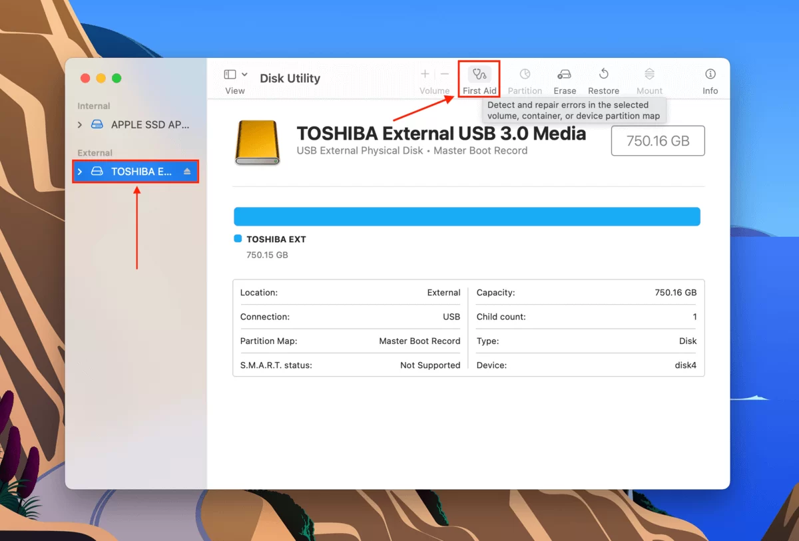This screenshot has height=541, width=799.
Task: Expand the APPLE SSD disk in the sidebar
Action: [x=79, y=124]
